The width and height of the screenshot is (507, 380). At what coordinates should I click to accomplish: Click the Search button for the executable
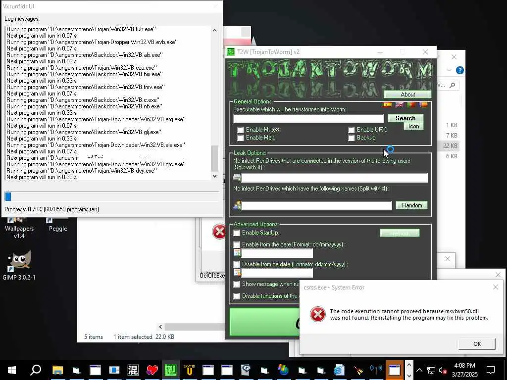[x=406, y=118]
